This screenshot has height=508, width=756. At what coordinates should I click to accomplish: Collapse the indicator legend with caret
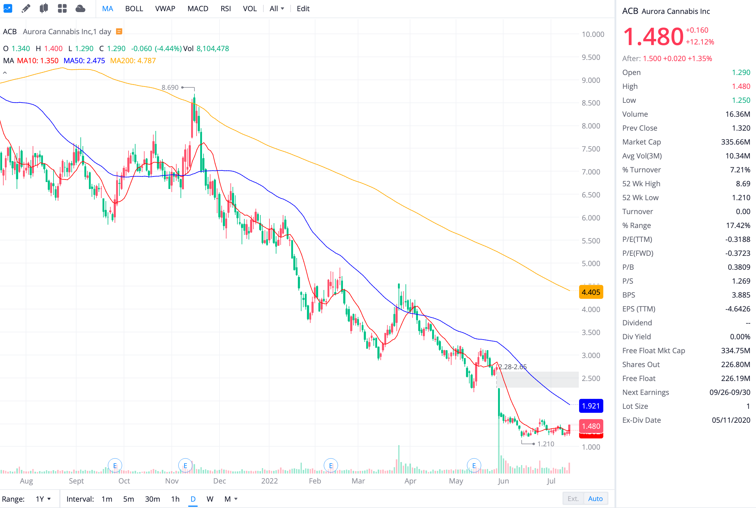click(x=5, y=73)
